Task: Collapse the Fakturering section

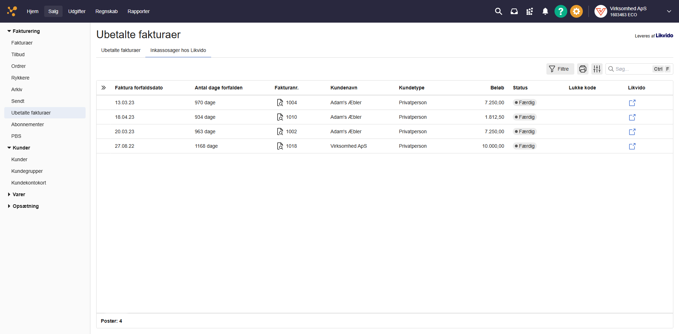Action: click(10, 31)
